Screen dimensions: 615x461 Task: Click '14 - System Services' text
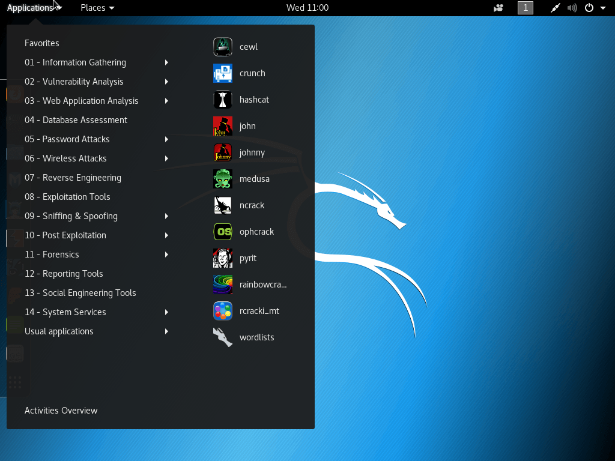65,312
